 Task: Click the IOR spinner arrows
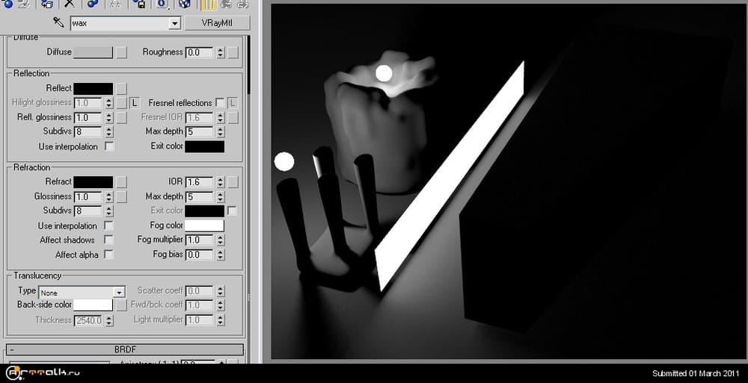pyautogui.click(x=220, y=182)
